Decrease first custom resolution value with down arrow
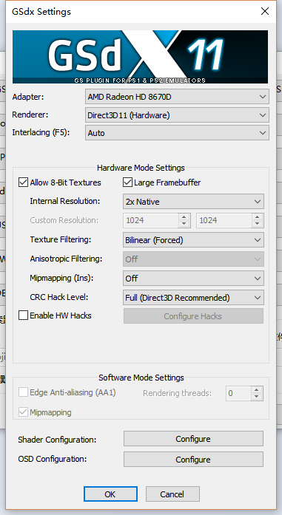The image size is (282, 515). pos(184,224)
